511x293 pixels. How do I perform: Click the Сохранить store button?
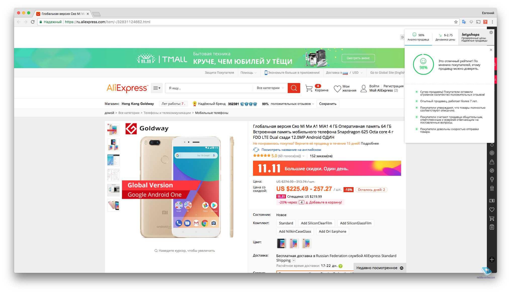coord(328,104)
